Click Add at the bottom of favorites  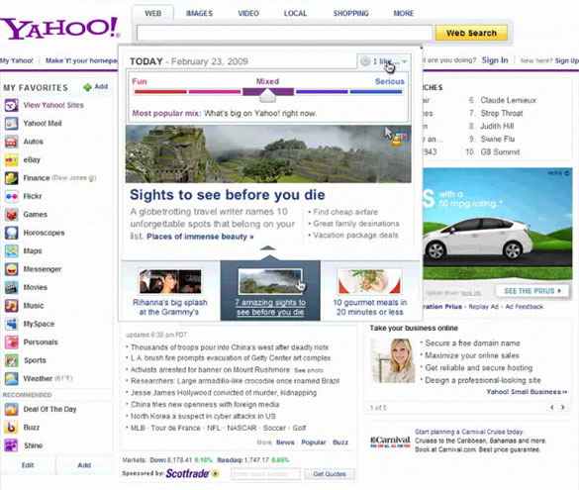84,465
